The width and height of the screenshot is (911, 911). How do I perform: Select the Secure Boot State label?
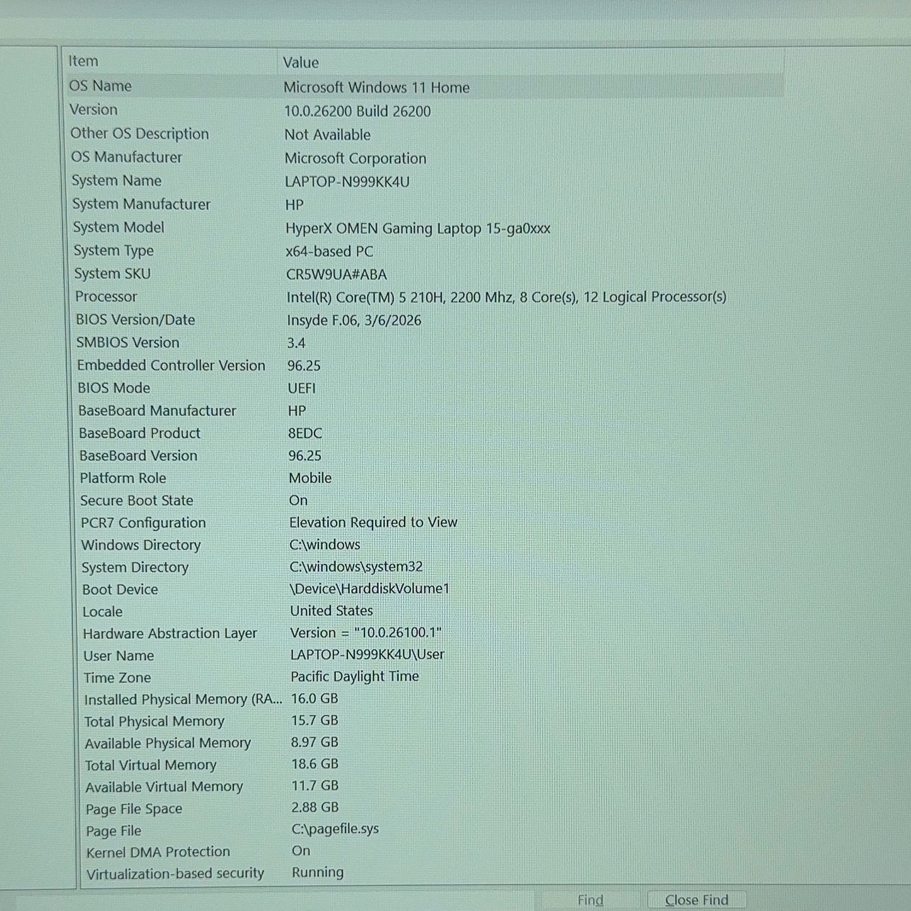coord(137,500)
